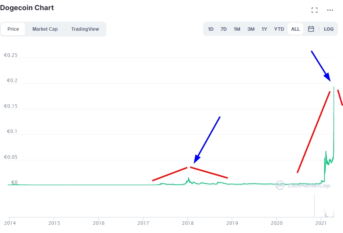This screenshot has height=233, width=343.
Task: Click the 2017 label on time axis
Action: [x=143, y=223]
